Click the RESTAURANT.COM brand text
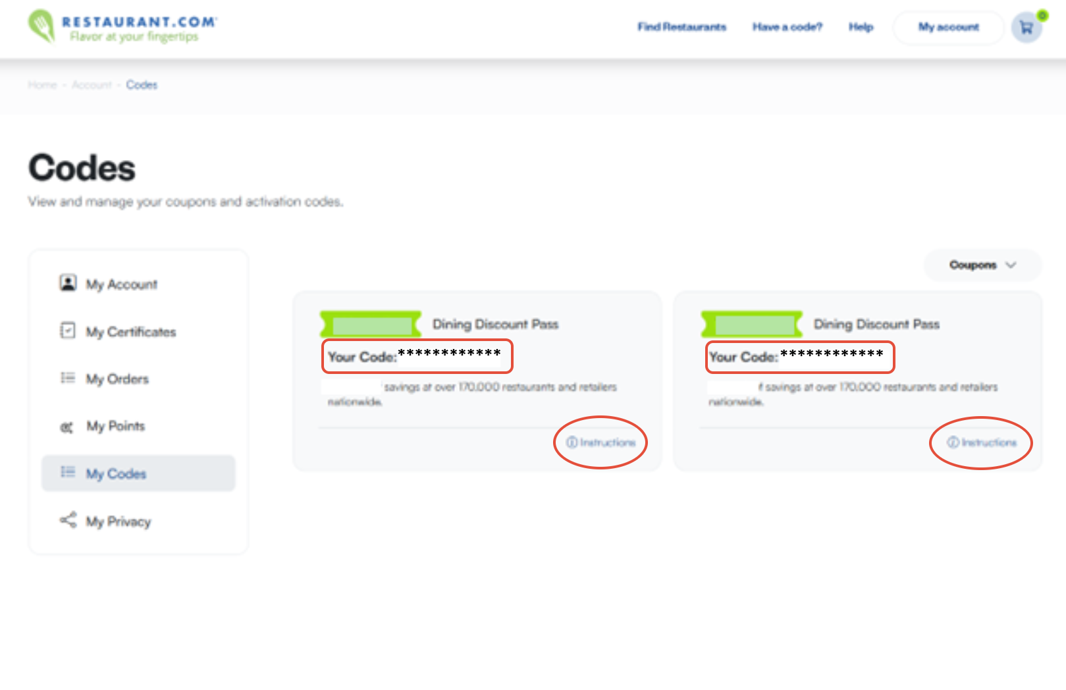This screenshot has width=1066, height=690. (140, 22)
